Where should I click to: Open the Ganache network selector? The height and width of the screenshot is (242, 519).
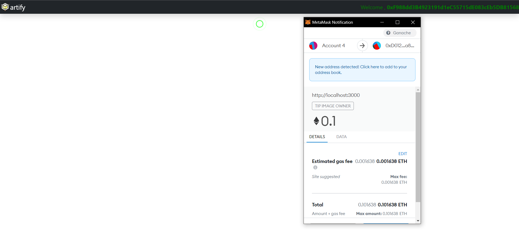(400, 33)
